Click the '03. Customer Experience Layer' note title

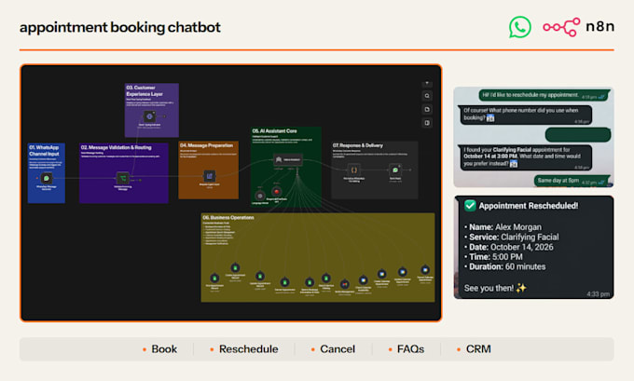click(145, 91)
